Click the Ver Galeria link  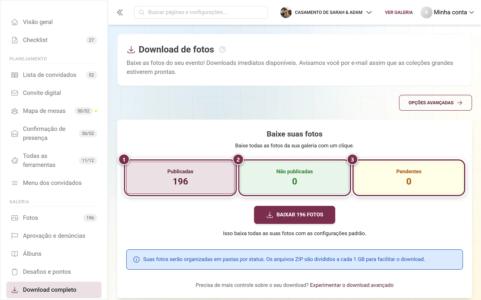[399, 12]
